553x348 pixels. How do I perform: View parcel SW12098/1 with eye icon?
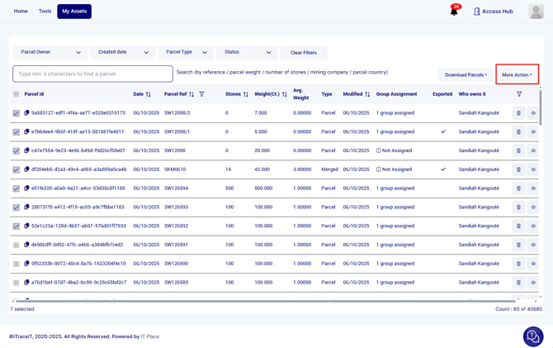(533, 132)
